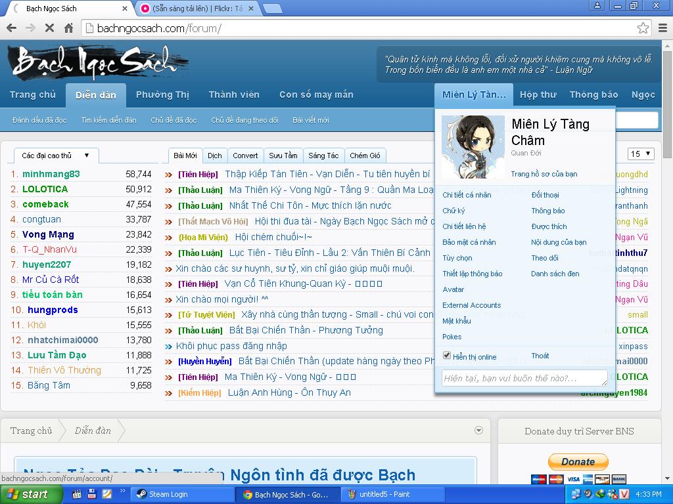This screenshot has width=673, height=504.
Task: Click the PayPal Donate button
Action: pos(578,461)
